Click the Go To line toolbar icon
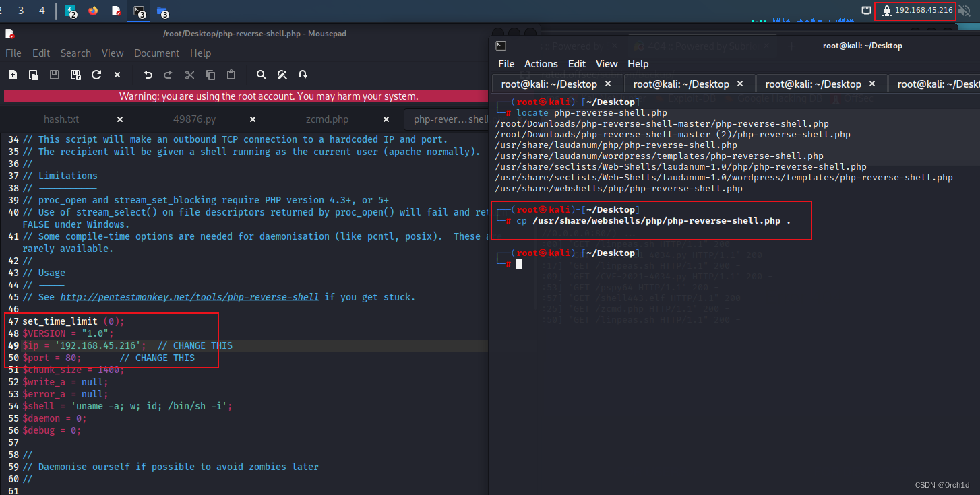The image size is (980, 495). (x=303, y=75)
